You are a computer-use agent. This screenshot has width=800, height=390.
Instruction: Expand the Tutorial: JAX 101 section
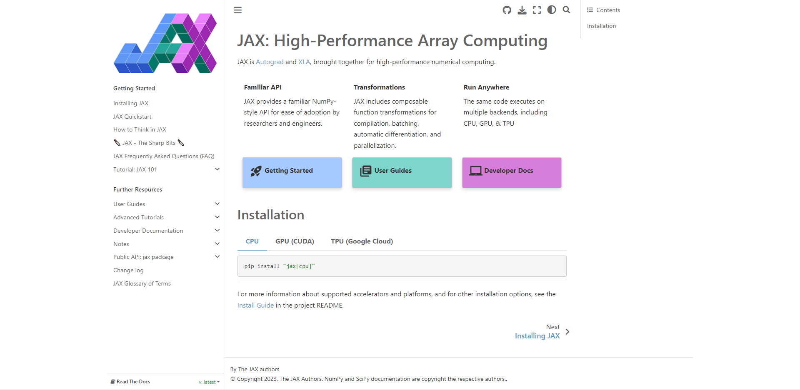(217, 169)
